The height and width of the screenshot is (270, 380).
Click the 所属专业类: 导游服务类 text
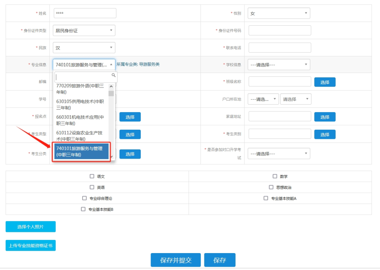point(138,64)
